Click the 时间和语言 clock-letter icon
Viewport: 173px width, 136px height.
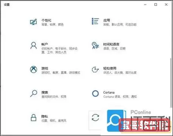95,46
